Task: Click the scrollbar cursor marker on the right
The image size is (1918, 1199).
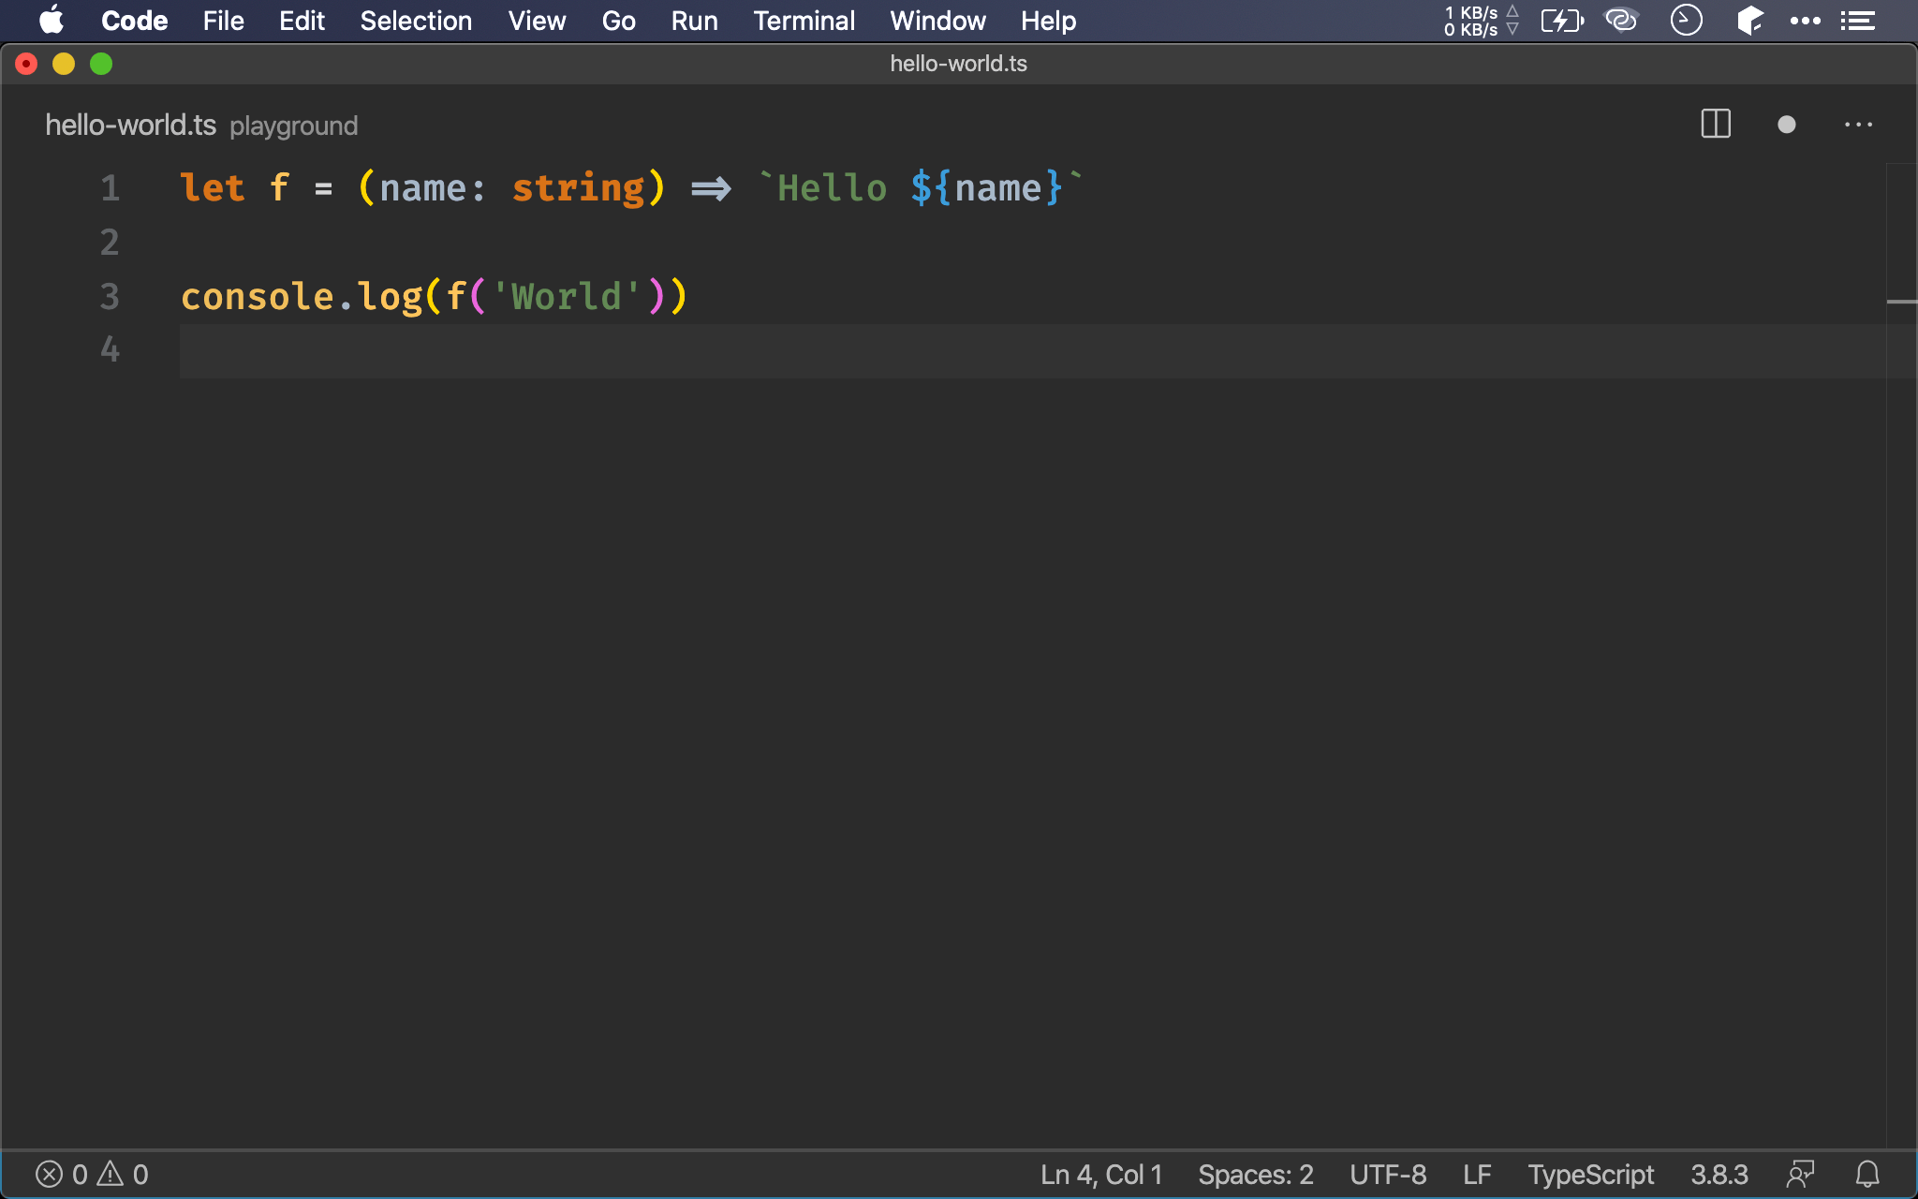Action: (1902, 302)
